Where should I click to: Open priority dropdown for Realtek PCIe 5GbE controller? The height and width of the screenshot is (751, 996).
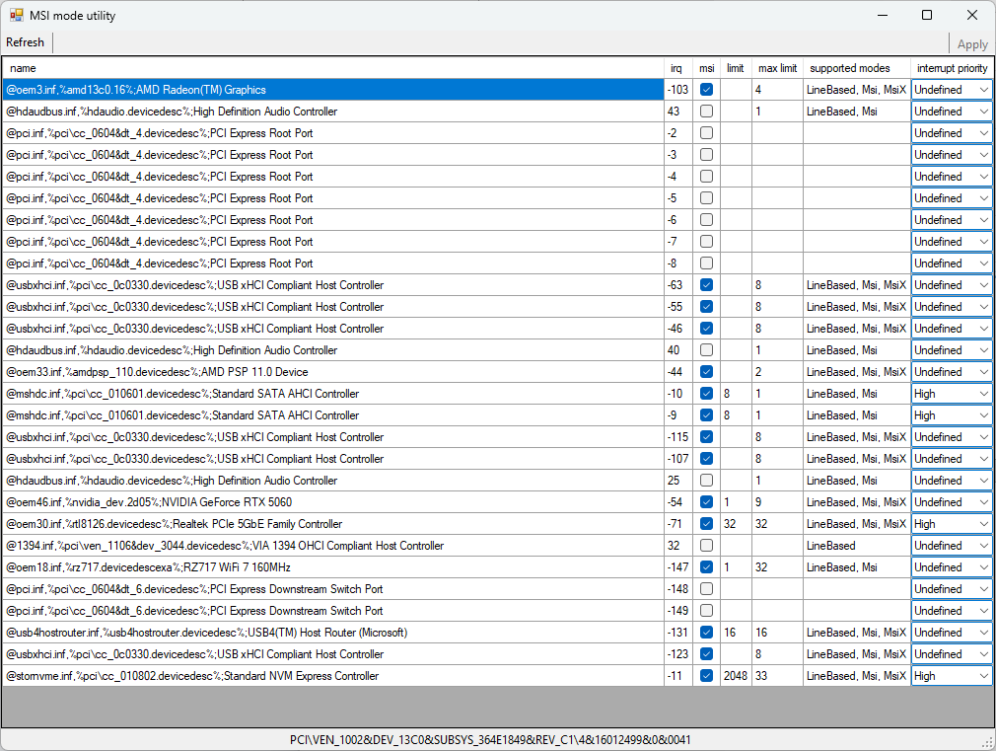coord(952,524)
